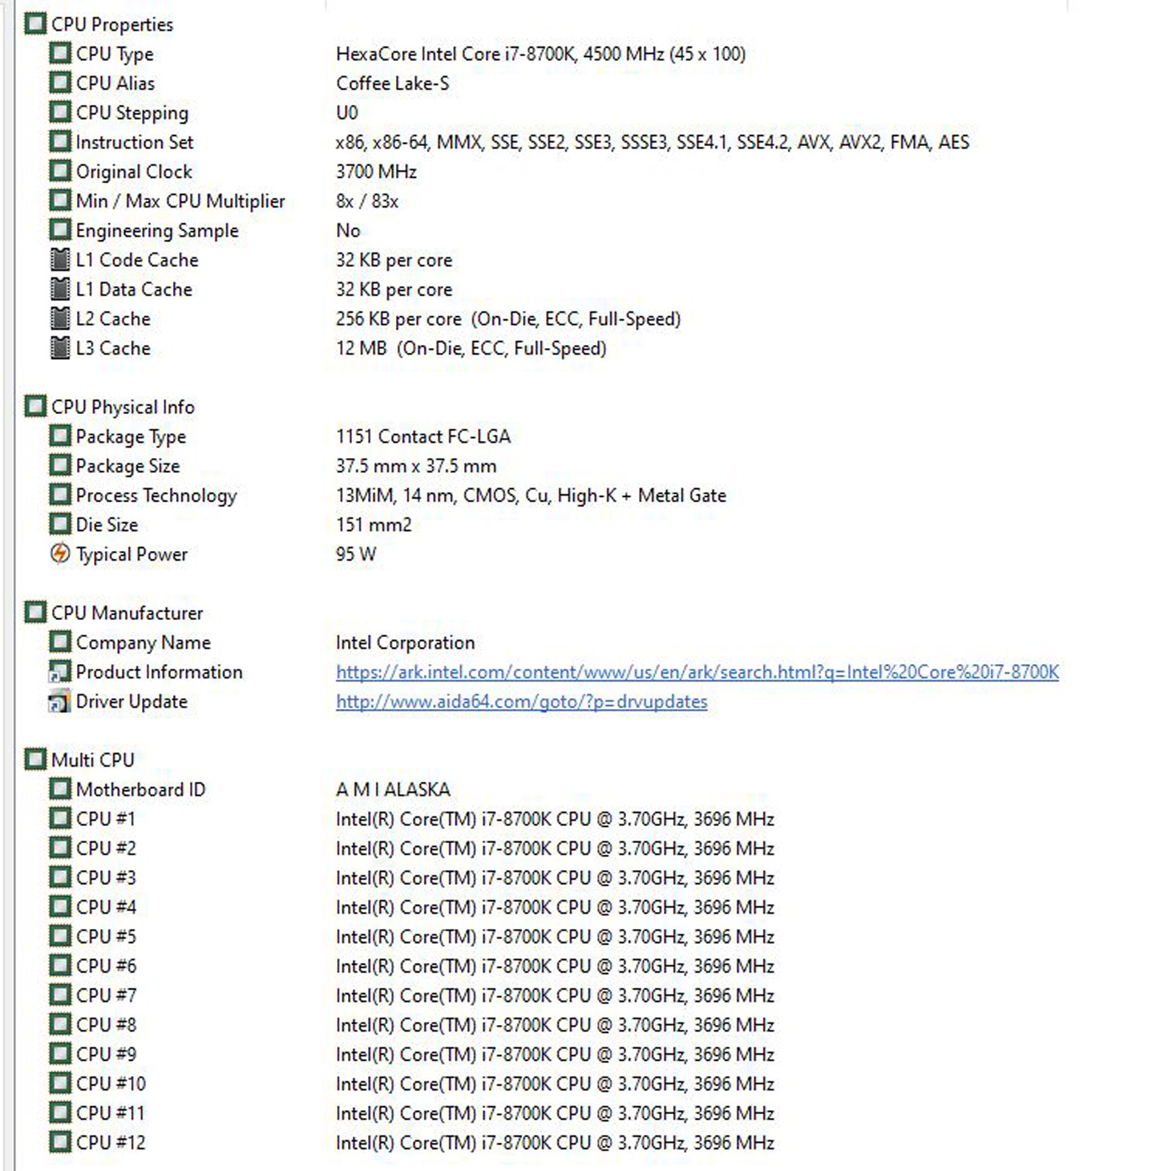Click the Instruction Set row icon
1152x1171 pixels.
click(x=60, y=142)
